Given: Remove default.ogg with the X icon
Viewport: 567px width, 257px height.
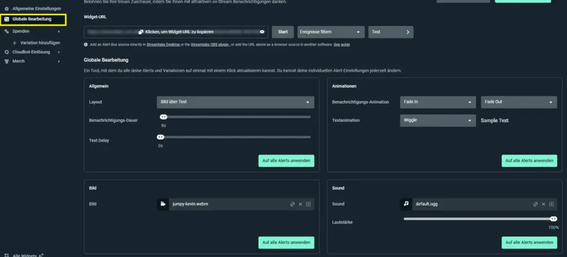Looking at the screenshot, I should pyautogui.click(x=543, y=204).
